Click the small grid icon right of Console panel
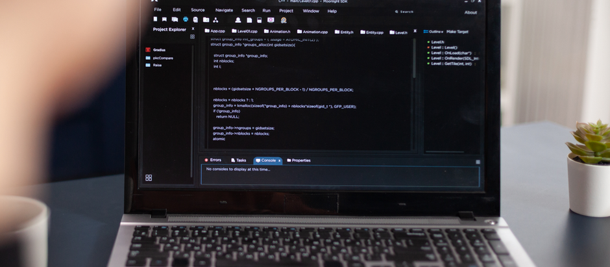 [478, 162]
